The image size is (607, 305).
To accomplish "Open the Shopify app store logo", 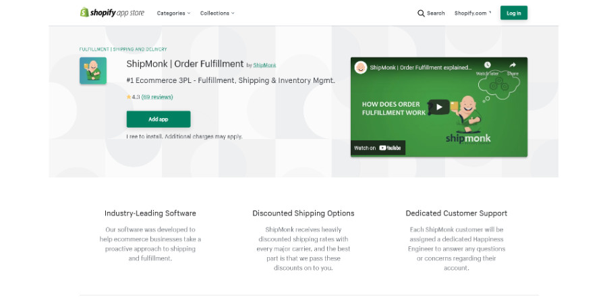I will pyautogui.click(x=112, y=13).
